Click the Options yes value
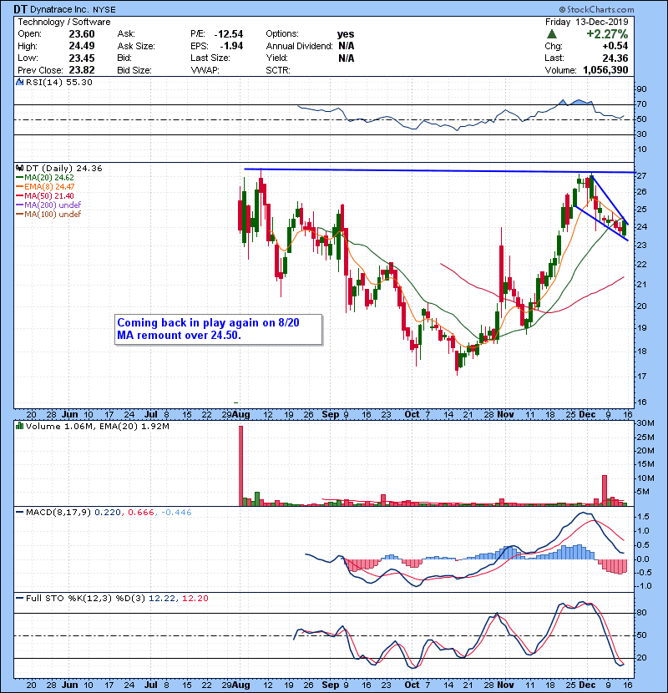Screen dimensions: 668x693 pos(346,34)
